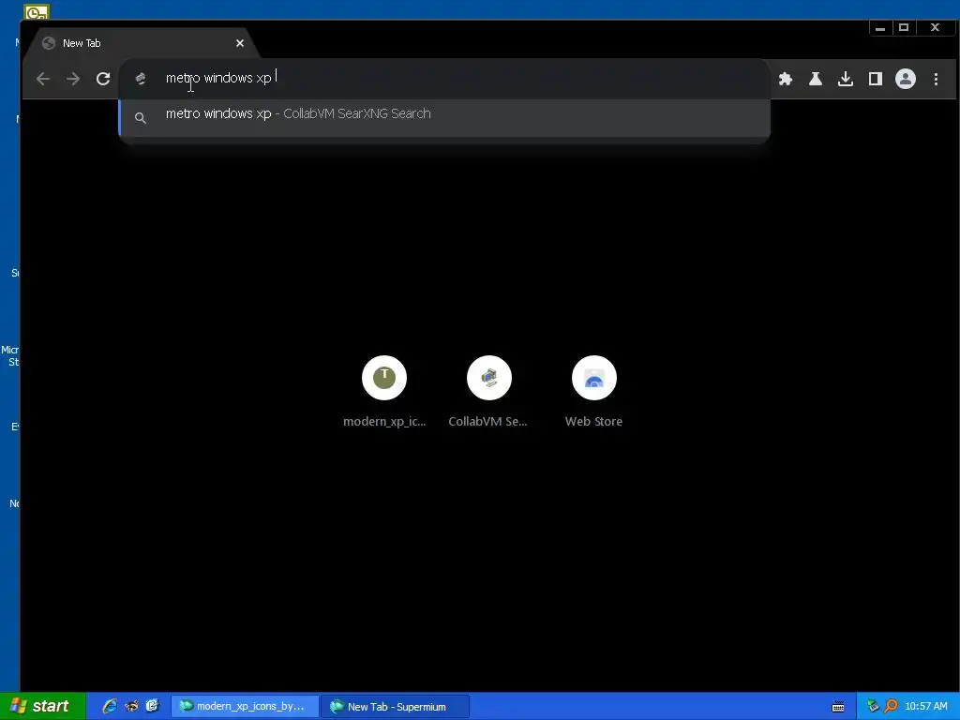The image size is (960, 720).
Task: Open the profile avatar menu
Action: click(906, 79)
